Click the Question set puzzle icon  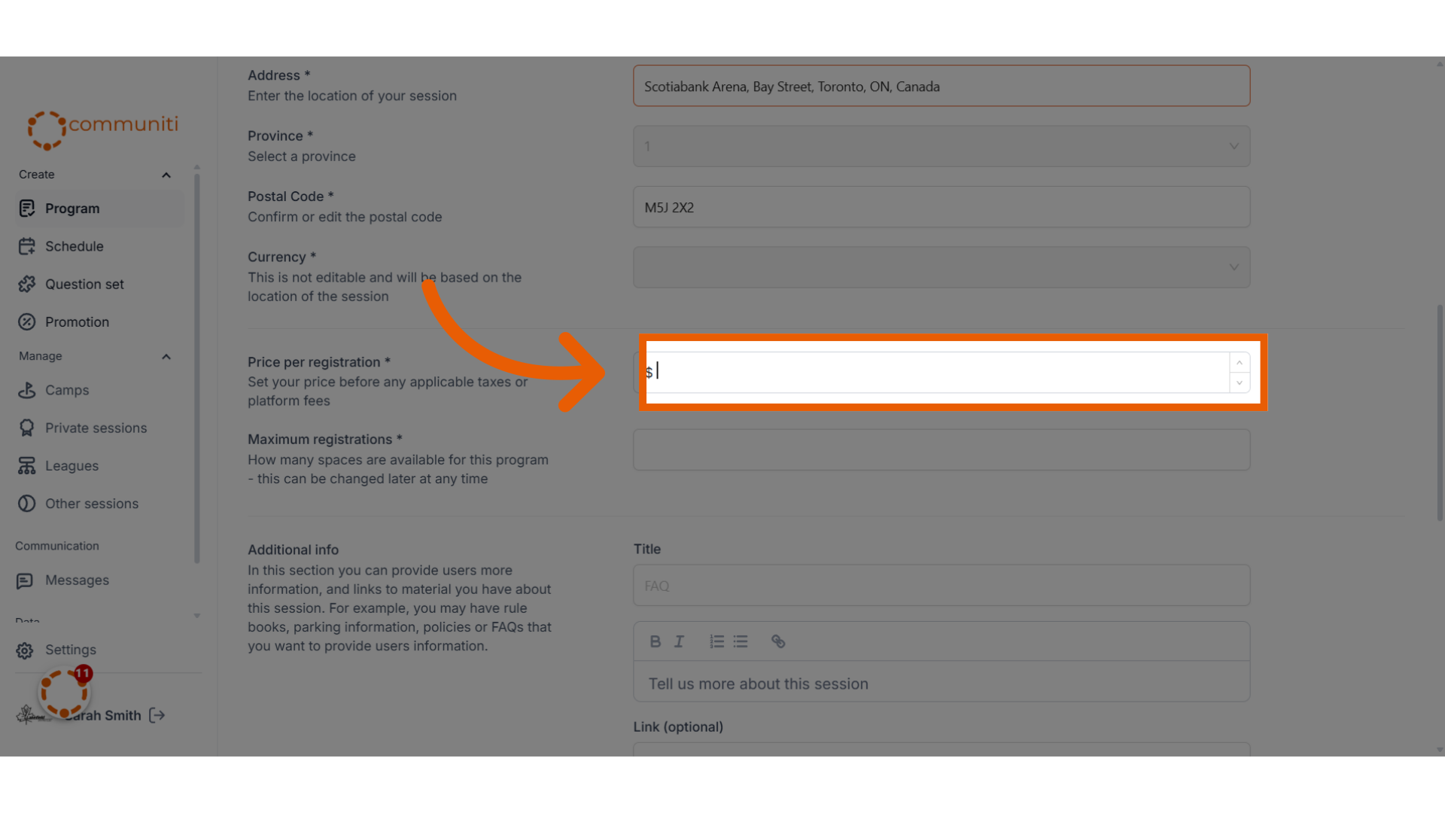pos(27,284)
